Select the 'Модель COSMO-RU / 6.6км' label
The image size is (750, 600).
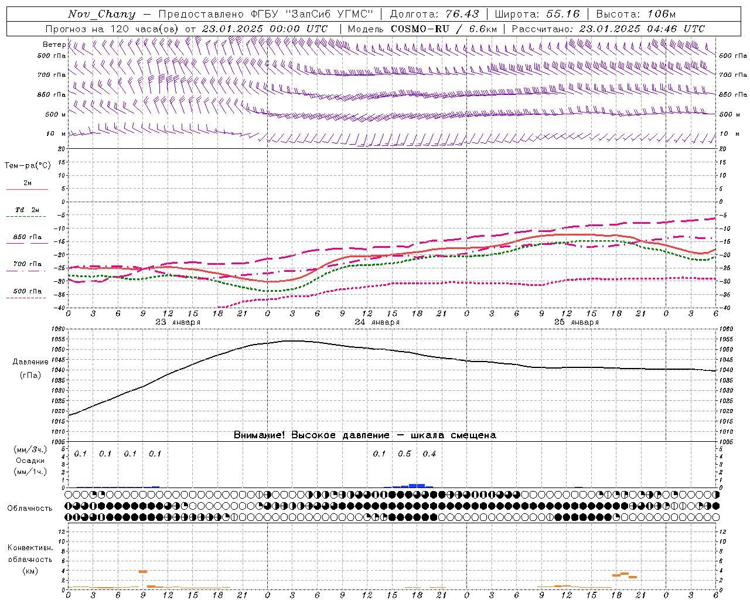[422, 29]
